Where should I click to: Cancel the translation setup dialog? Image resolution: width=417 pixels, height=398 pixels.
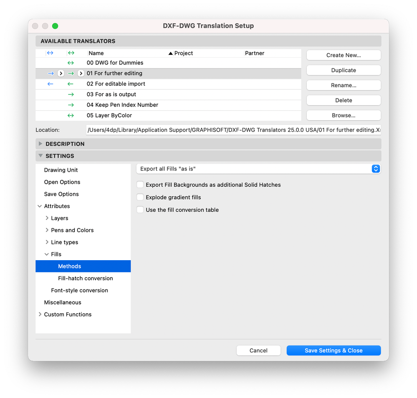click(258, 350)
